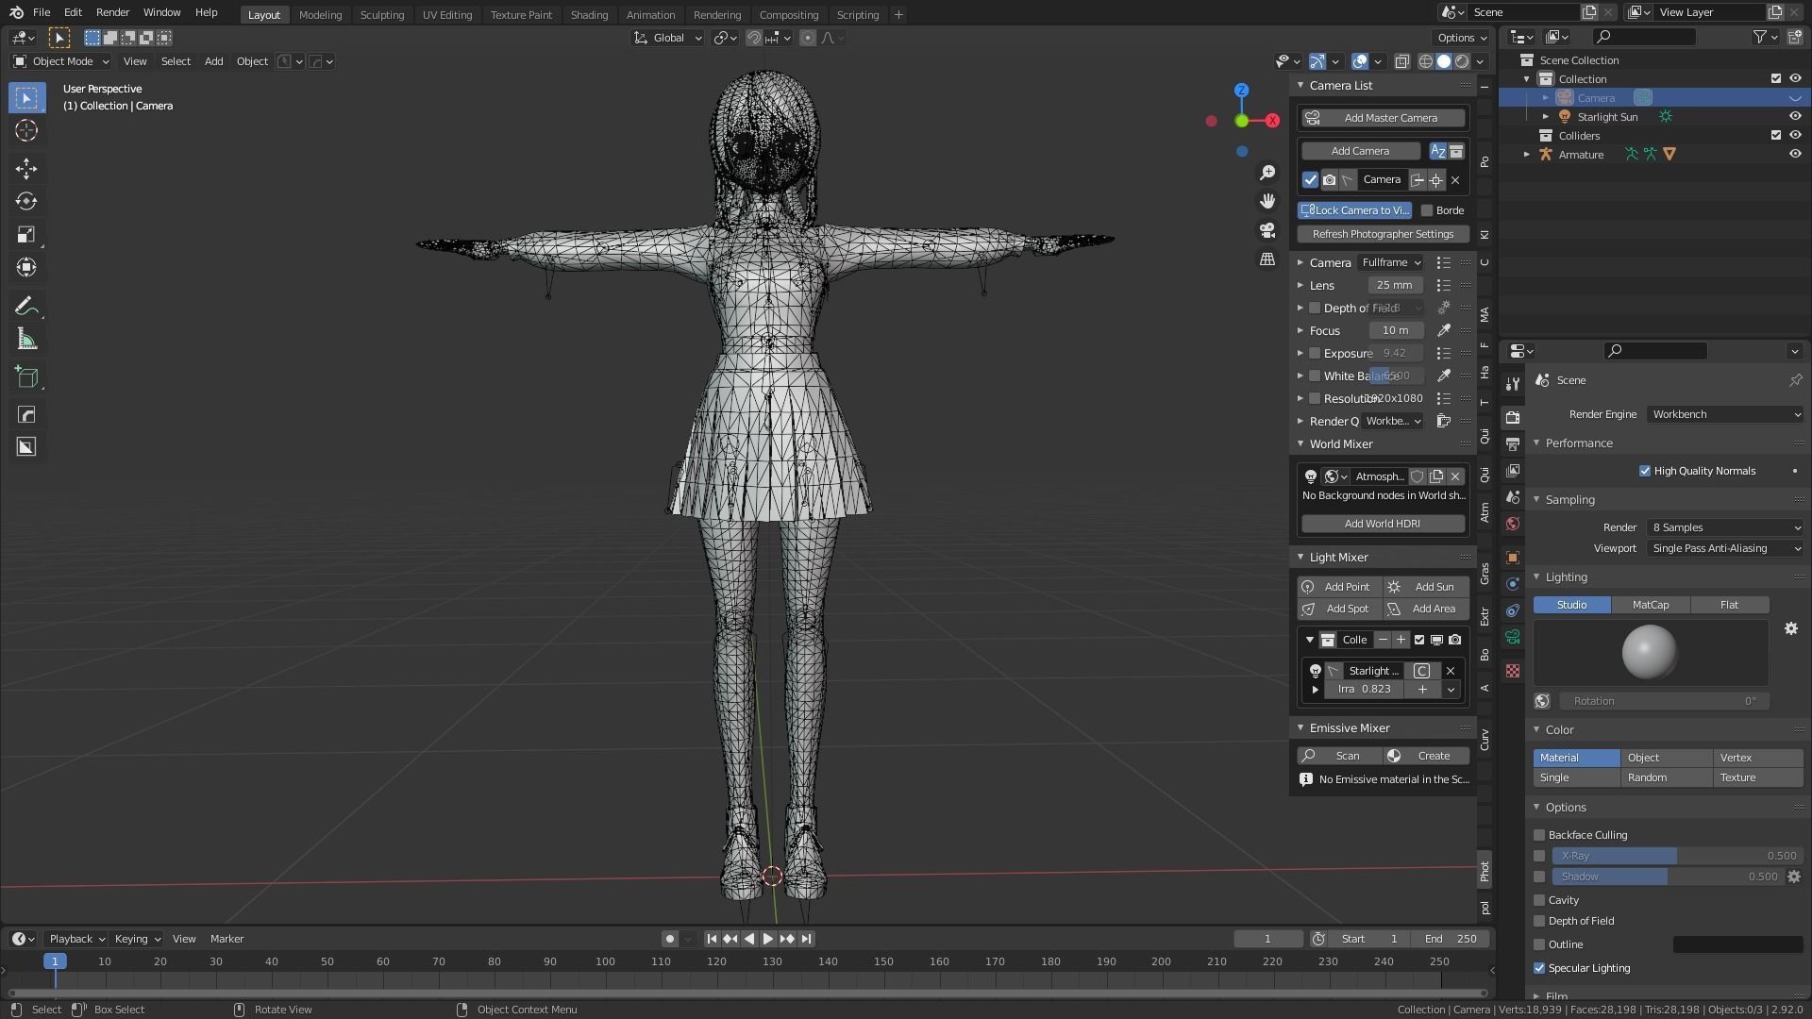
Task: Enable Backface Culling checkbox
Action: point(1539,835)
